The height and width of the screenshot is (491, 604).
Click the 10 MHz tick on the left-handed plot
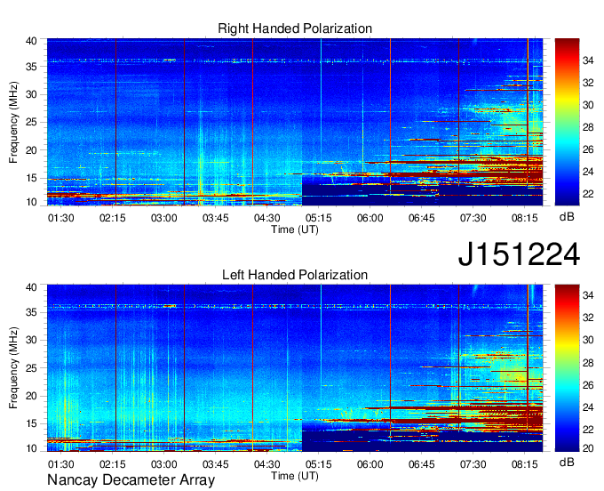pyautogui.click(x=31, y=448)
